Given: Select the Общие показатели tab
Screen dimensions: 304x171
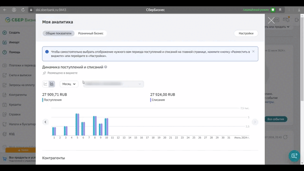Looking at the screenshot, I should click(58, 33).
